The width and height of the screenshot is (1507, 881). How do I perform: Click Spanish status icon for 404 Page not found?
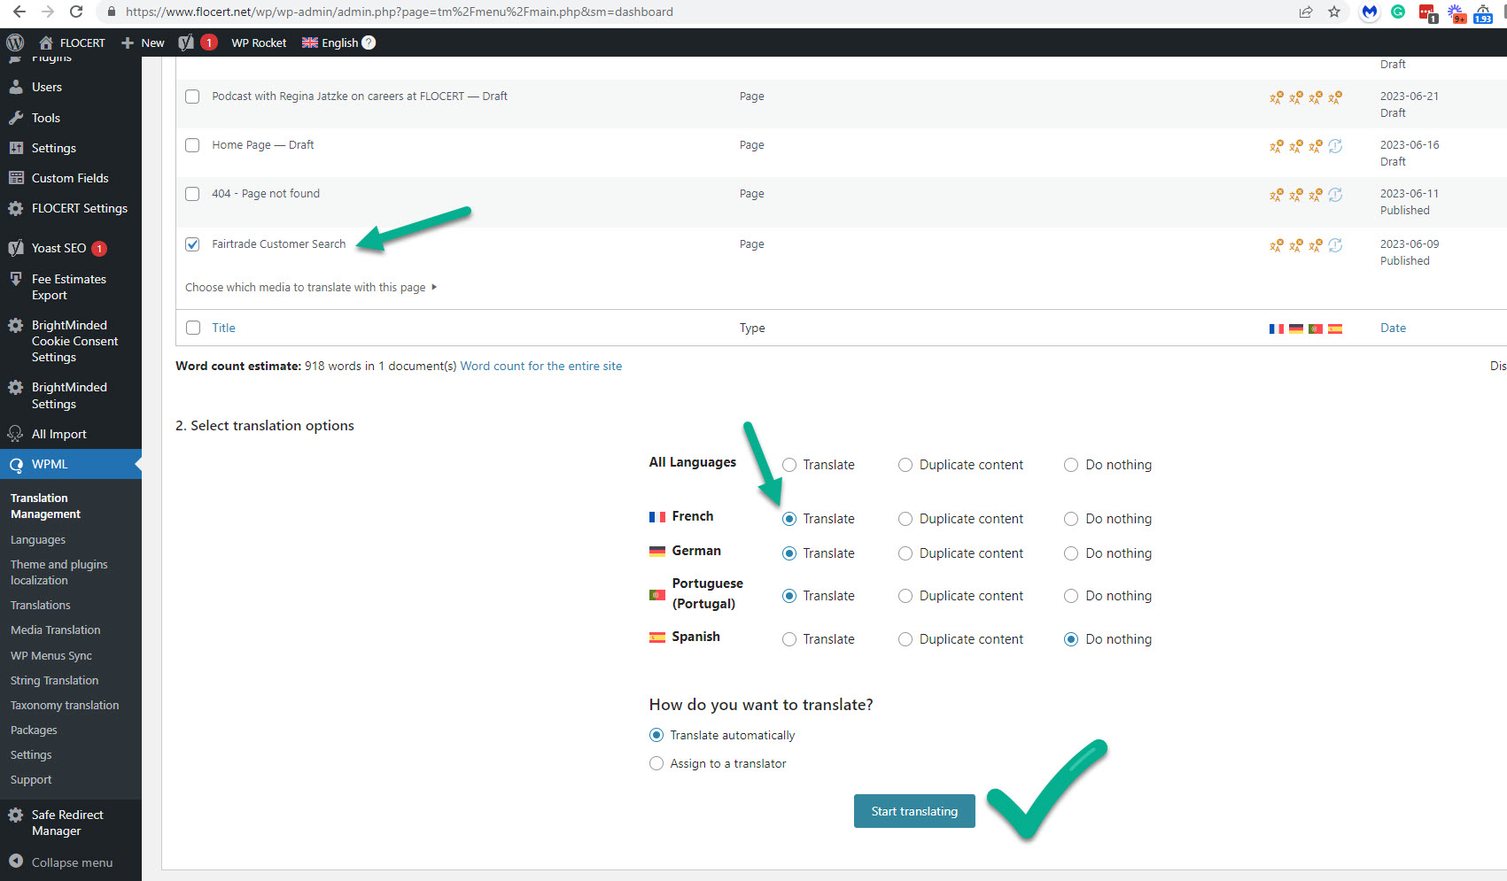click(x=1335, y=195)
